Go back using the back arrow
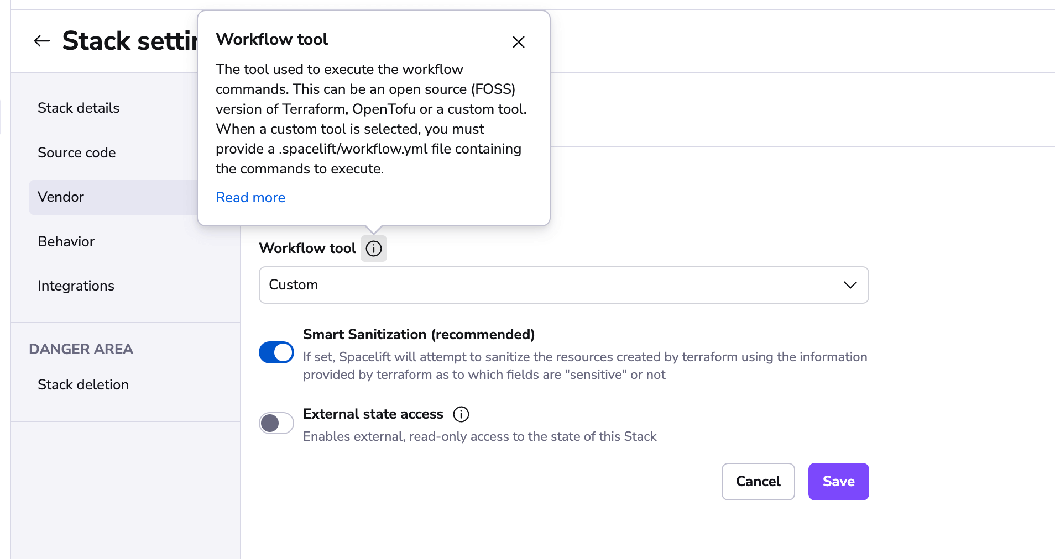This screenshot has height=559, width=1055. tap(42, 40)
